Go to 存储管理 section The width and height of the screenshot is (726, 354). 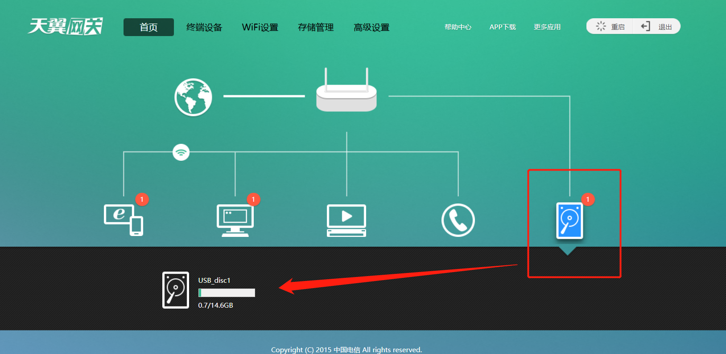pos(316,27)
